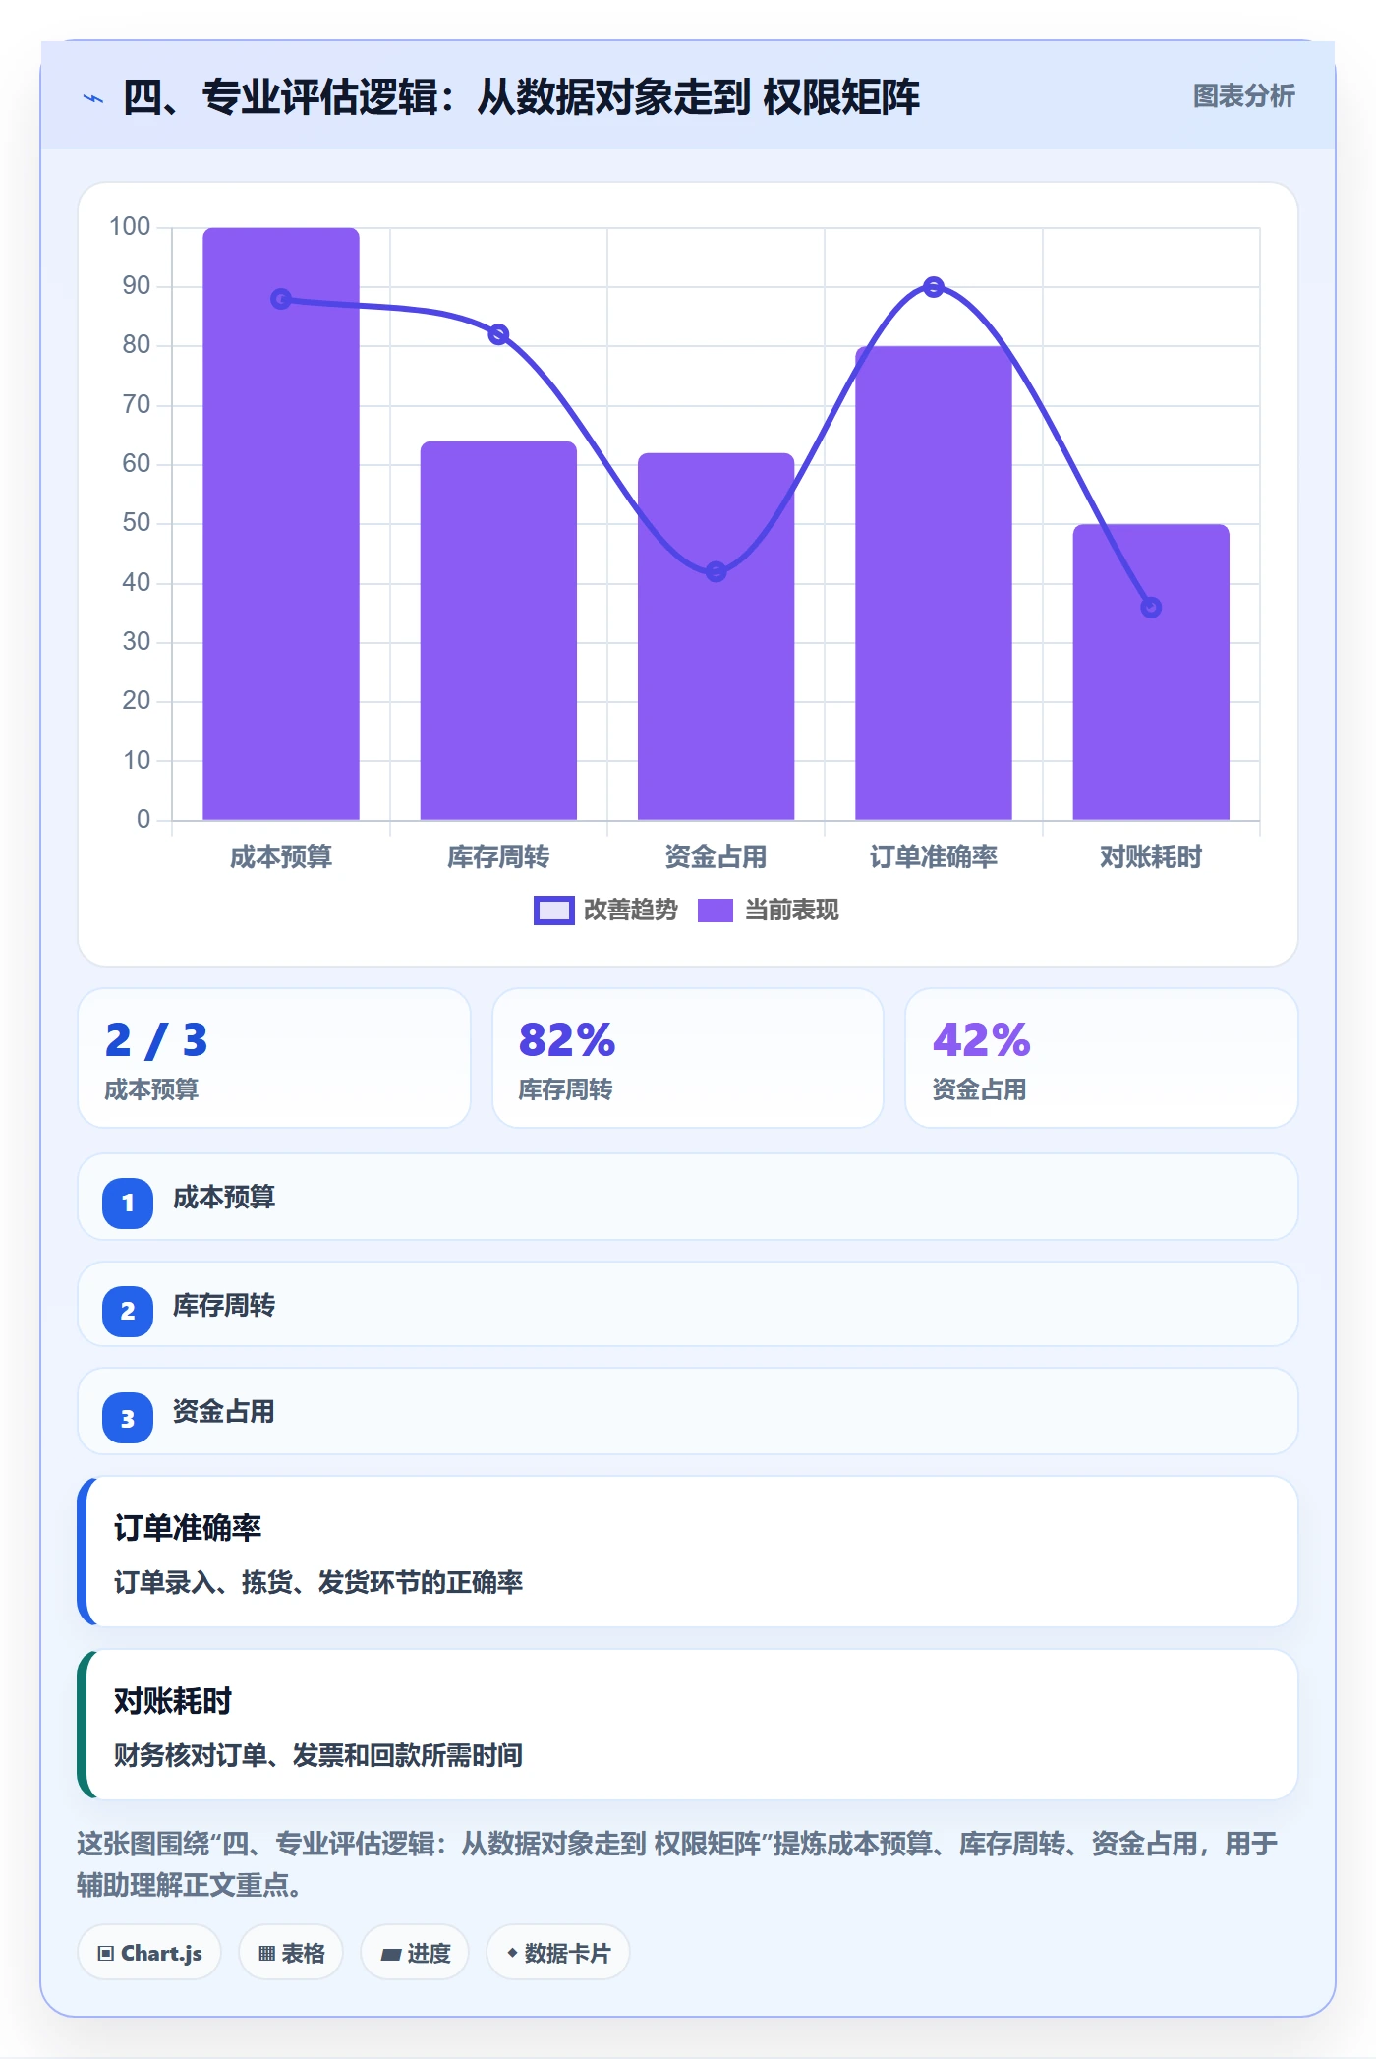Click the 成本预算 x-axis label
Image resolution: width=1376 pixels, height=2059 pixels.
pyautogui.click(x=281, y=857)
